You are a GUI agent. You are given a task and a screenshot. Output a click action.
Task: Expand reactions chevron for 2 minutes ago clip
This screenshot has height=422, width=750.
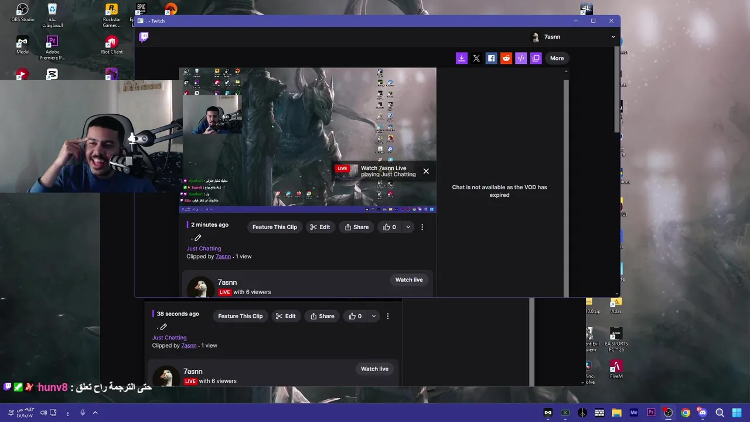pyautogui.click(x=408, y=227)
